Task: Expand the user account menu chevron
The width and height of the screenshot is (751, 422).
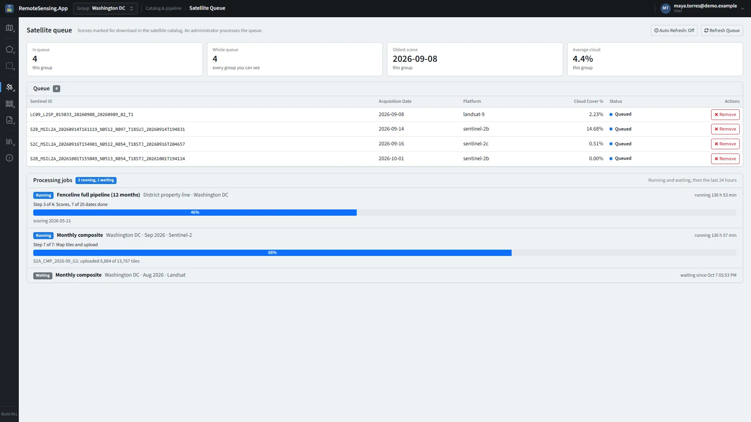Action: [x=742, y=8]
